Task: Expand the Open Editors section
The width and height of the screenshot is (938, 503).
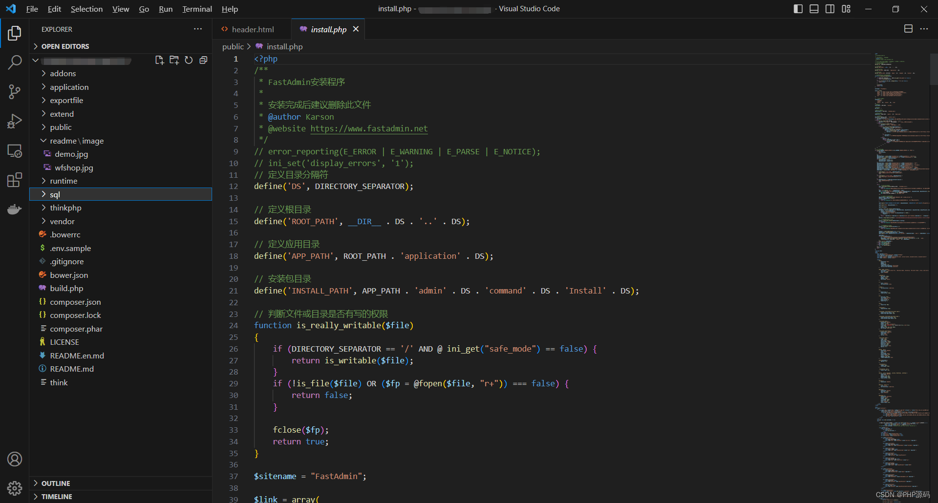Action: (121, 46)
